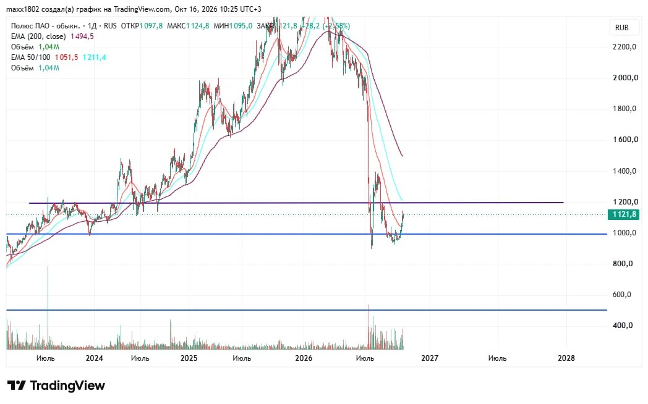648x404 pixels.
Task: Click the 1000,0 price axis label
Action: [625, 233]
